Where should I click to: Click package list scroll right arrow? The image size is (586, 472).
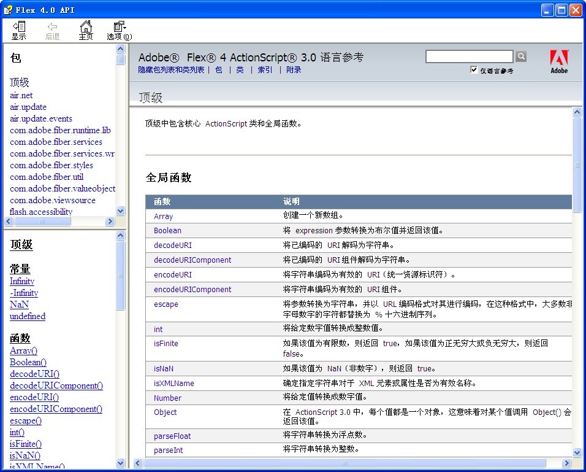click(110, 221)
